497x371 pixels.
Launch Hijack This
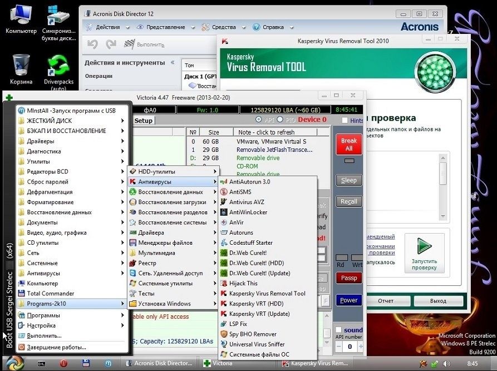tap(268, 283)
